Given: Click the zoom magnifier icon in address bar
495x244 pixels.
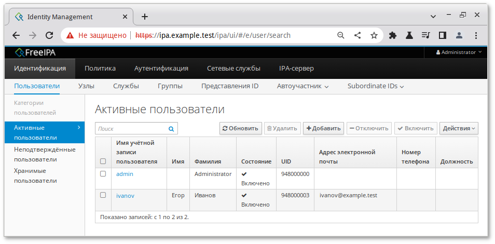Looking at the screenshot, I should [341, 35].
